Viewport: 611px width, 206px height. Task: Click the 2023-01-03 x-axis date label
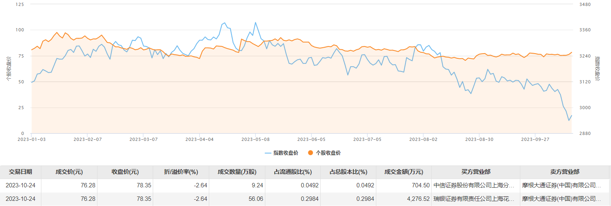pyautogui.click(x=31, y=139)
